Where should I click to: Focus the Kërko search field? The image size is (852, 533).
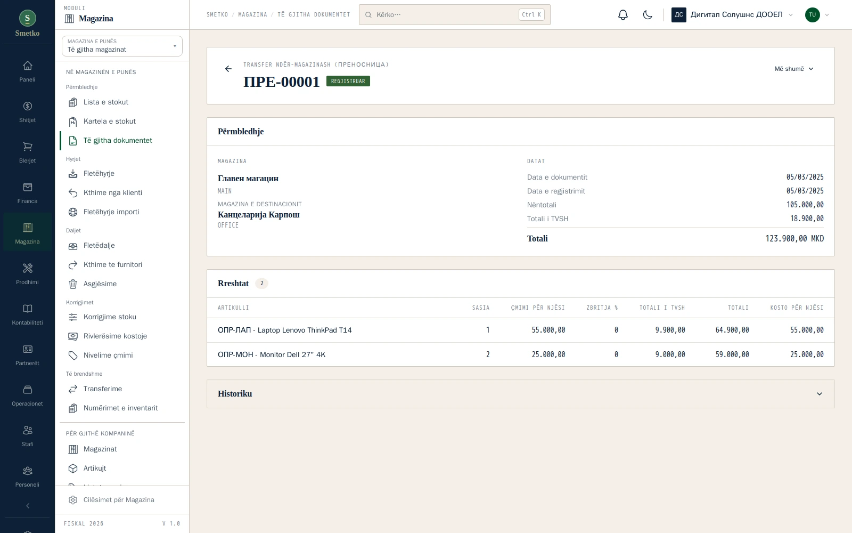(x=455, y=15)
